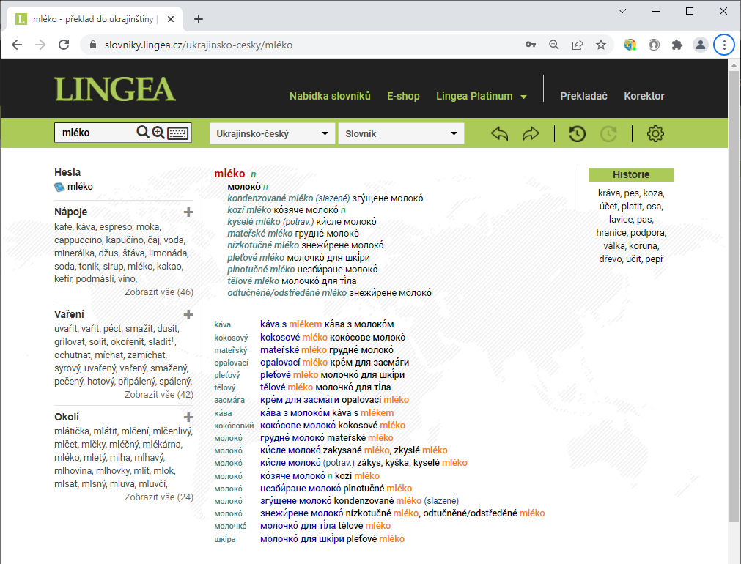Open the Extensions puzzle piece icon
741x564 pixels.
(677, 45)
